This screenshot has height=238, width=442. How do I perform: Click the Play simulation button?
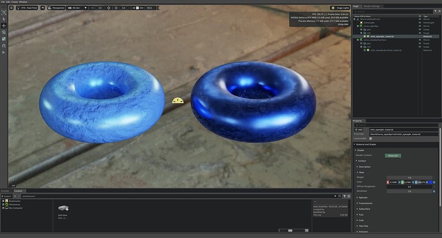click(4, 52)
